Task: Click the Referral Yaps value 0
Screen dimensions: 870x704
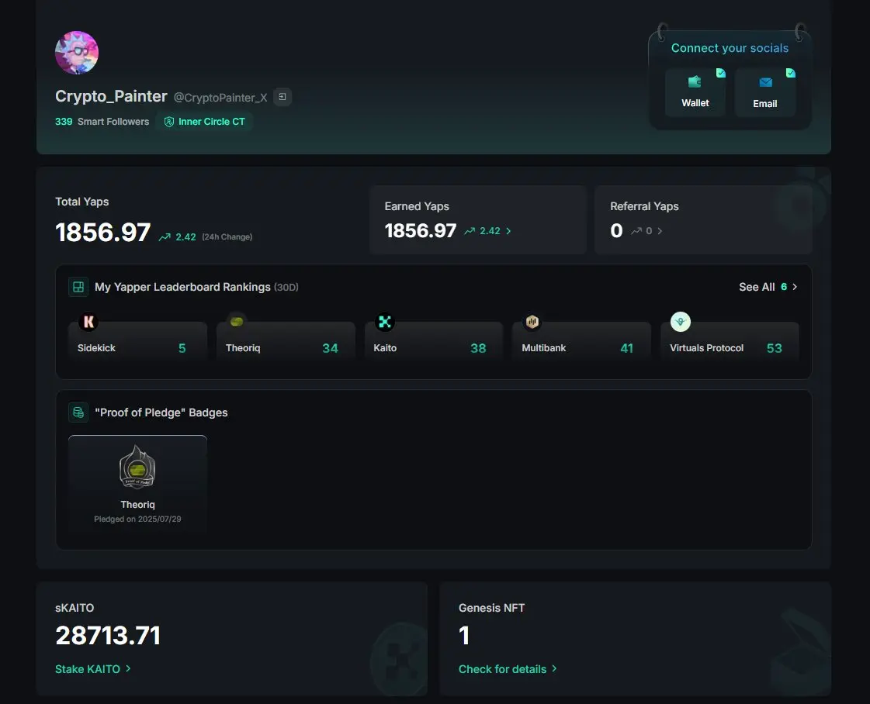Action: coord(616,230)
